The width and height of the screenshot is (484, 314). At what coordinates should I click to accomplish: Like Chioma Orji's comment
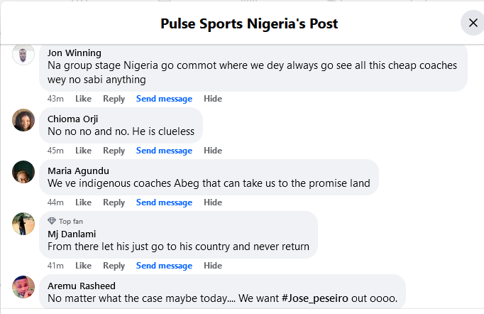point(84,151)
